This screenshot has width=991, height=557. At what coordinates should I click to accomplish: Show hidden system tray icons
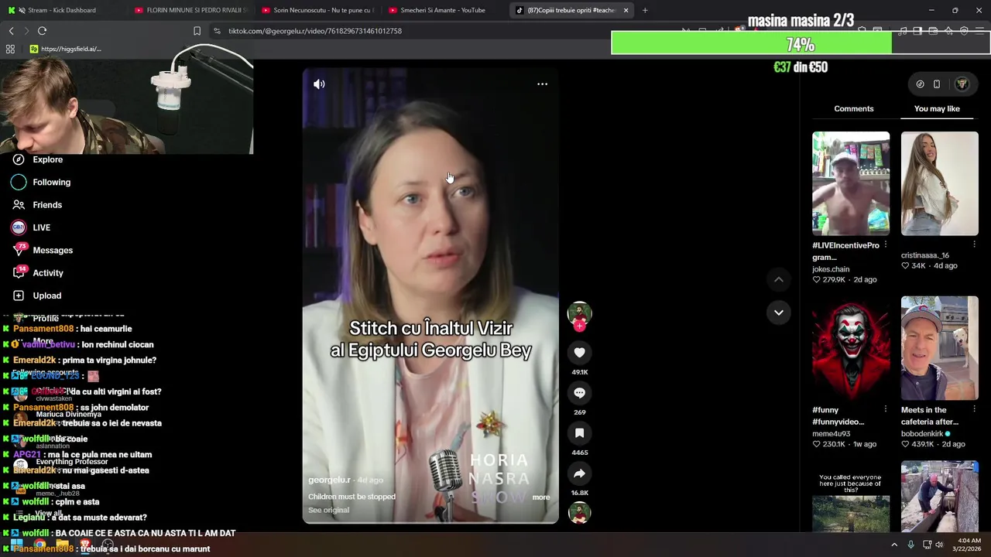coord(894,545)
